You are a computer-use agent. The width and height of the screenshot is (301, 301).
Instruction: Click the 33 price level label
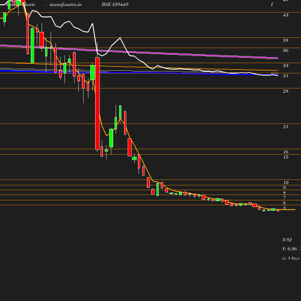click(x=285, y=66)
